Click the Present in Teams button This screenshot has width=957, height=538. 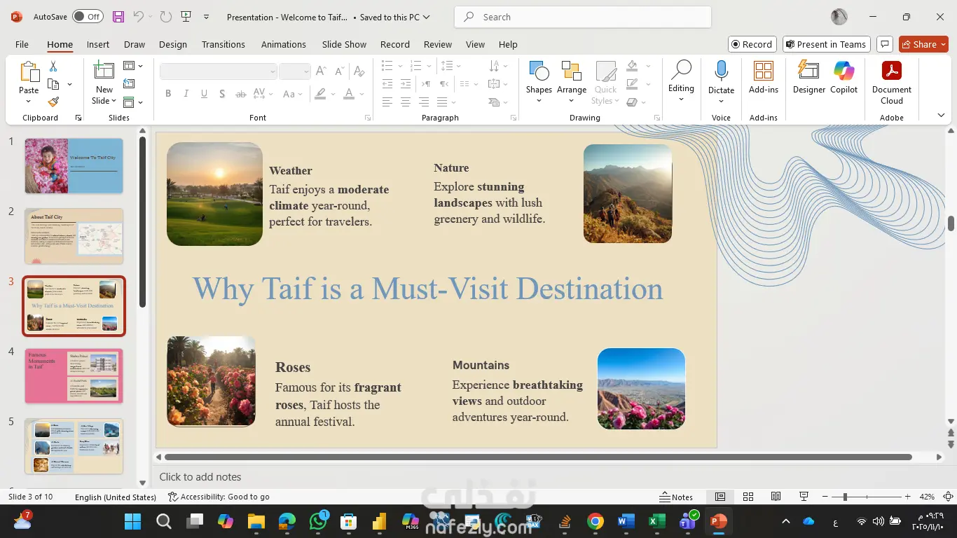tap(826, 44)
